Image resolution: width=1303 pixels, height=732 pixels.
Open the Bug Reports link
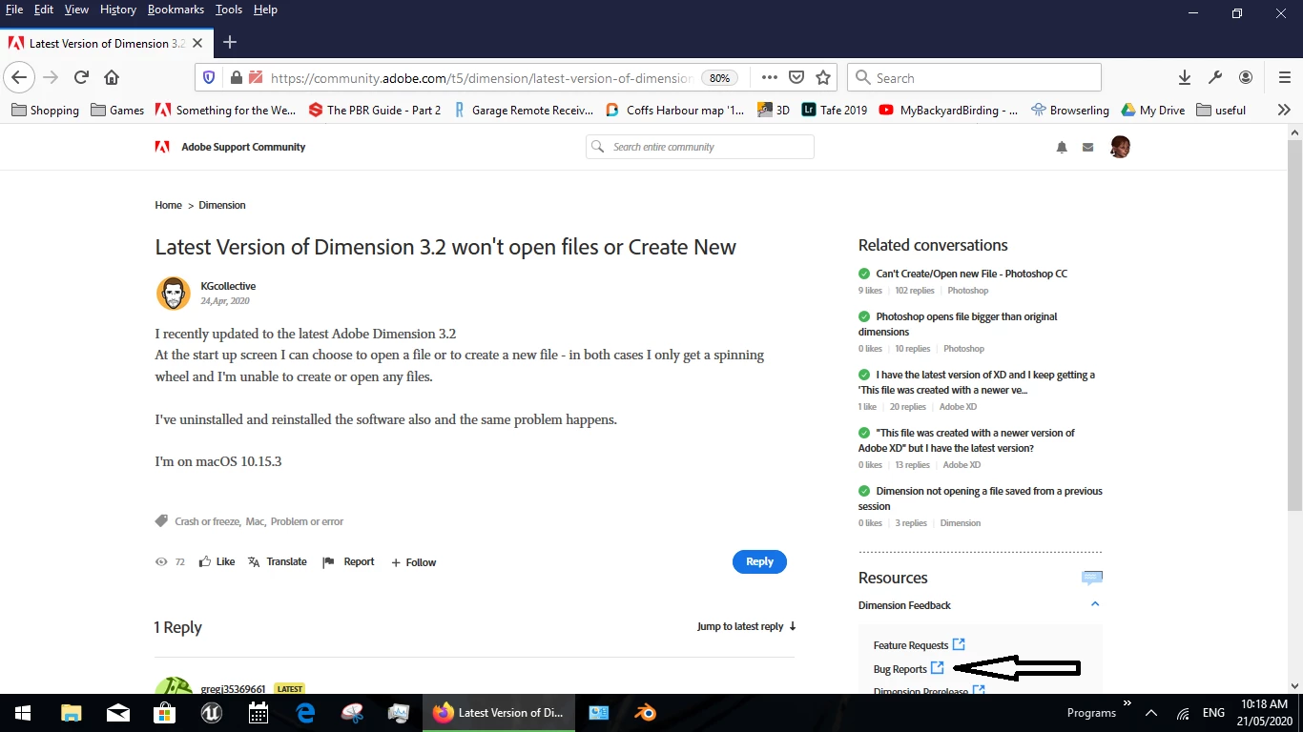point(909,669)
